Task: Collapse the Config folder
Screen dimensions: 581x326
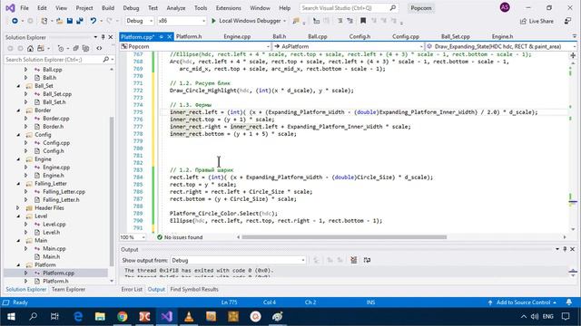Action: pos(18,135)
